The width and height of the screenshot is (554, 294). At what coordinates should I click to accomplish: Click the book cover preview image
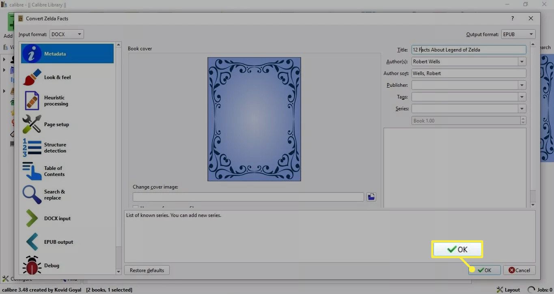tap(254, 119)
